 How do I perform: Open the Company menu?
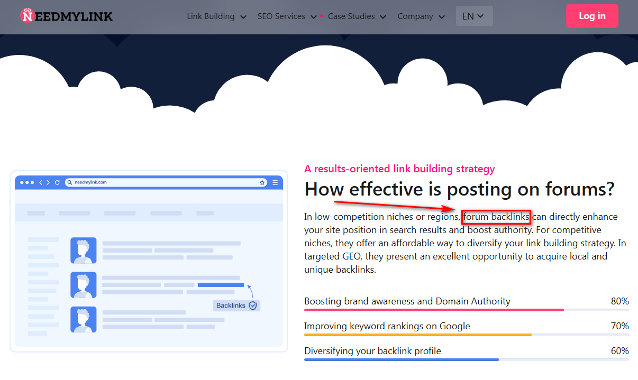click(x=422, y=16)
